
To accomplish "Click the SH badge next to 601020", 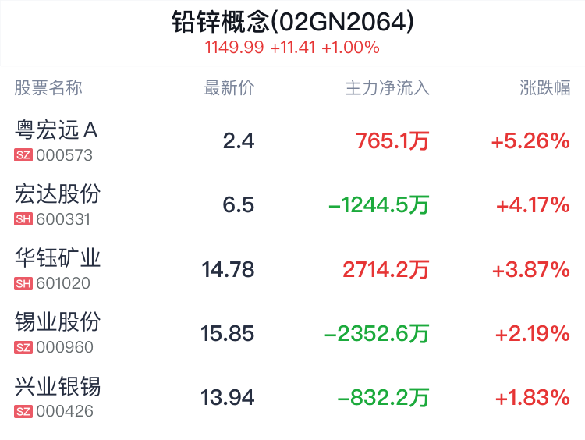I will pos(23,283).
